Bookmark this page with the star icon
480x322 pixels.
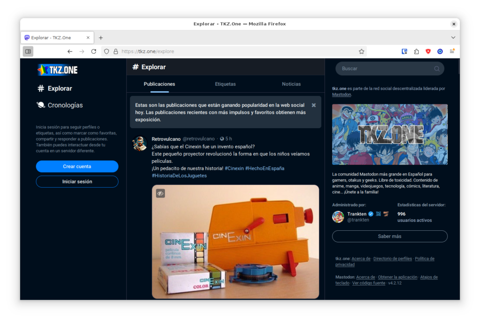pyautogui.click(x=361, y=51)
